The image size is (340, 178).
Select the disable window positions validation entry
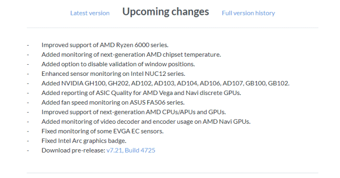pyautogui.click(x=118, y=64)
